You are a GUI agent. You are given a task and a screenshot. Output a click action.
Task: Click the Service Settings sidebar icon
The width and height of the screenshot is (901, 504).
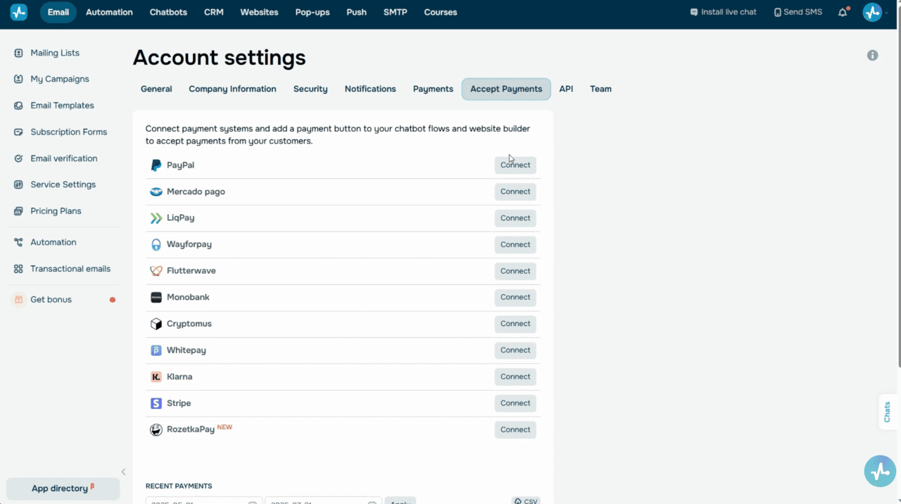(x=18, y=184)
